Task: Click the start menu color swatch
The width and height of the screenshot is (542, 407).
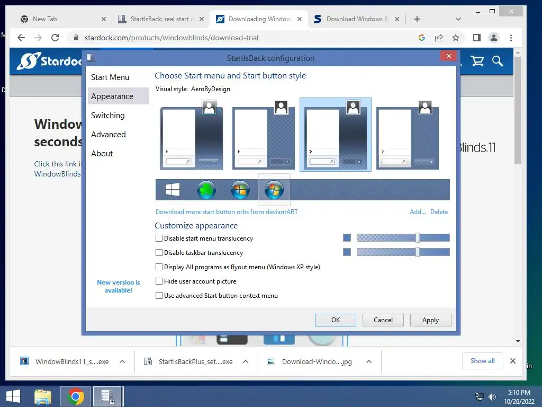Action: coord(347,238)
